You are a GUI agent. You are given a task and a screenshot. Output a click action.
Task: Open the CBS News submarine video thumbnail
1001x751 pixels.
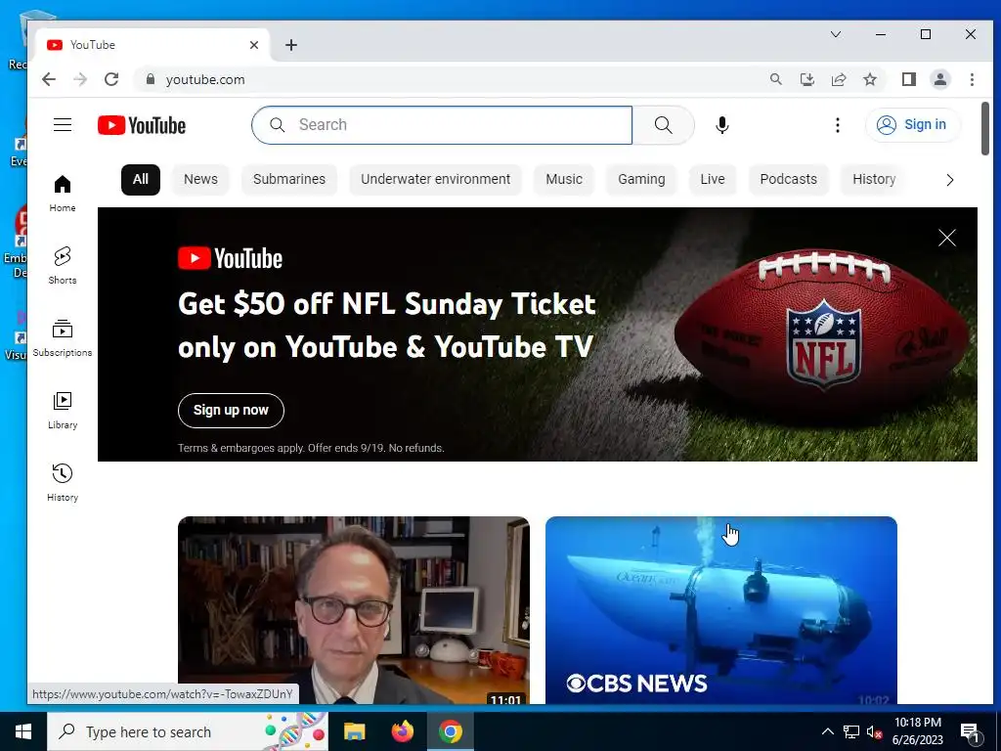721,610
